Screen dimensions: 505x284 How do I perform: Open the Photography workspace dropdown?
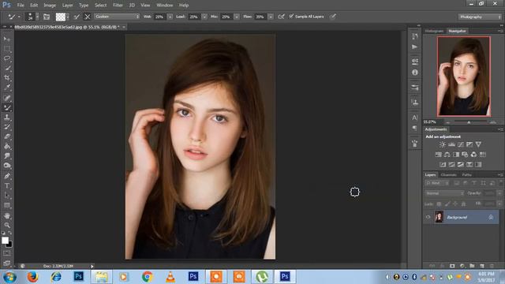[480, 17]
